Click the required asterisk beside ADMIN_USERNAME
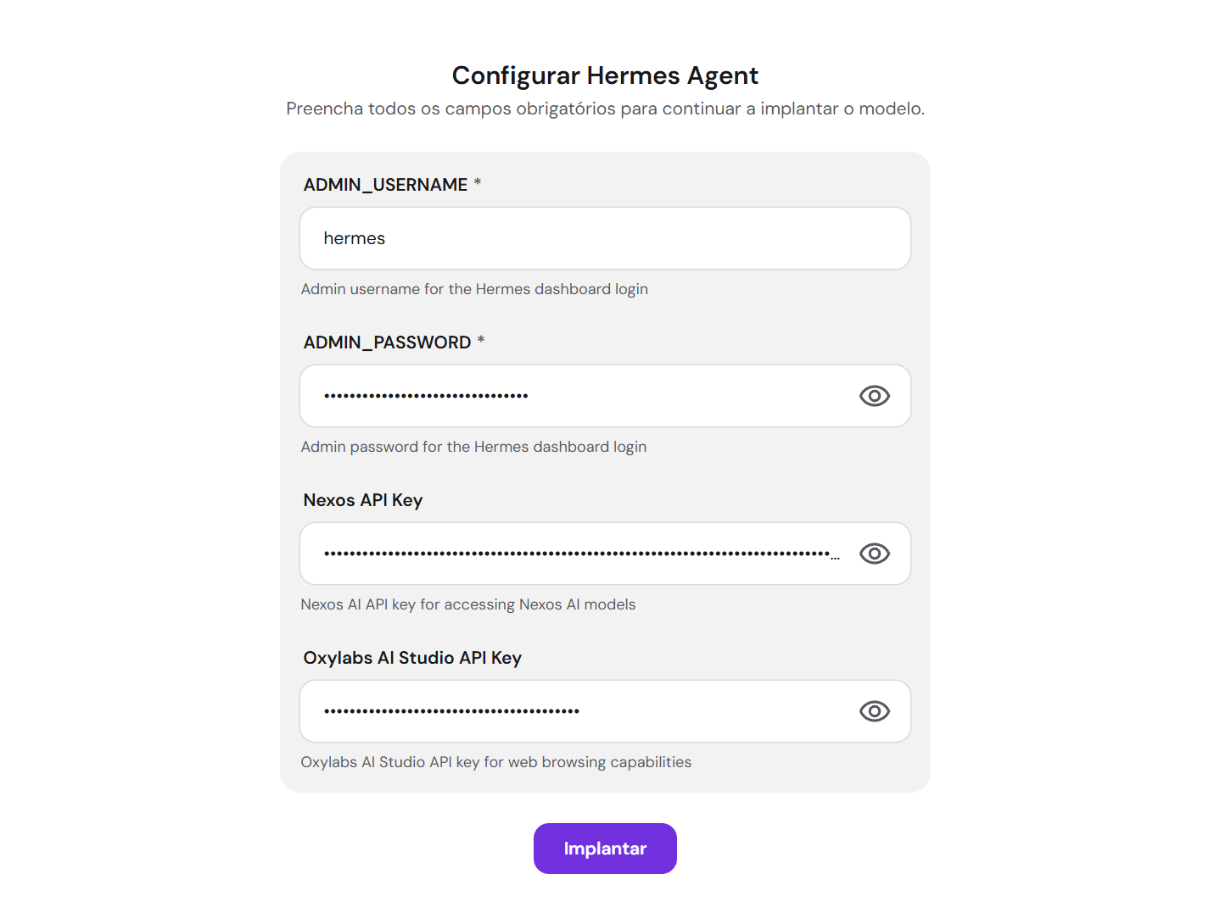Viewport: 1209px width, 924px height. pos(478,182)
